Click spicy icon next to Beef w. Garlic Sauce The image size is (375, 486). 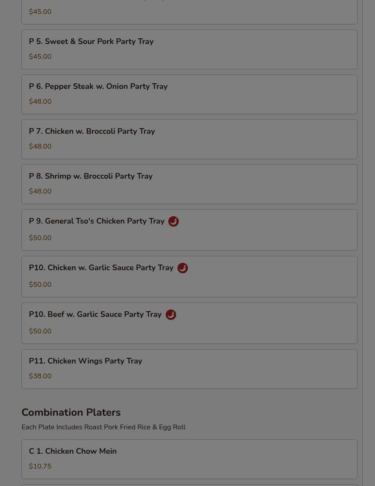170,315
